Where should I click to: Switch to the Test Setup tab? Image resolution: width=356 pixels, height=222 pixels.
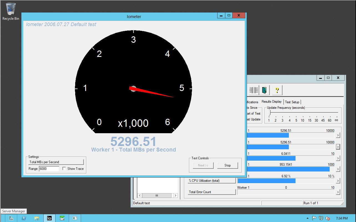tap(292, 102)
